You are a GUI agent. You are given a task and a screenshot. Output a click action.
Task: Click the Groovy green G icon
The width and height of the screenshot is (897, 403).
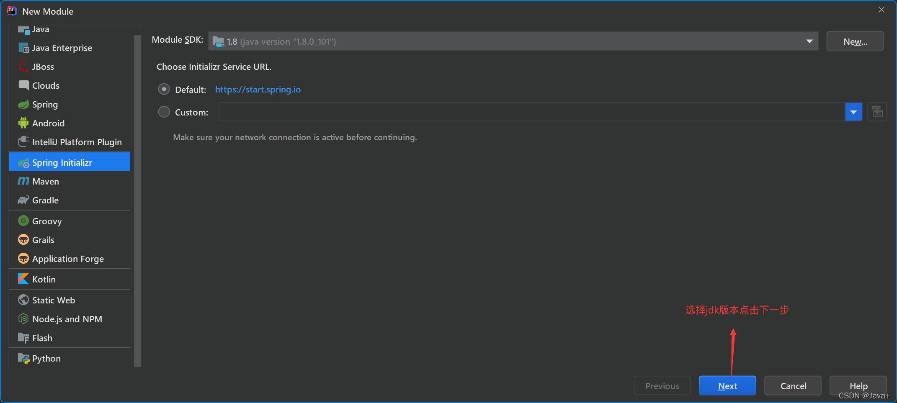(x=23, y=221)
